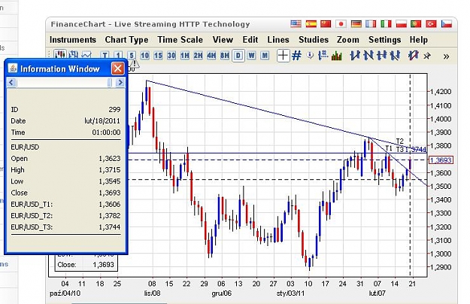Toggle the volume bars icon
This screenshot has width=470, height=304.
(337, 56)
